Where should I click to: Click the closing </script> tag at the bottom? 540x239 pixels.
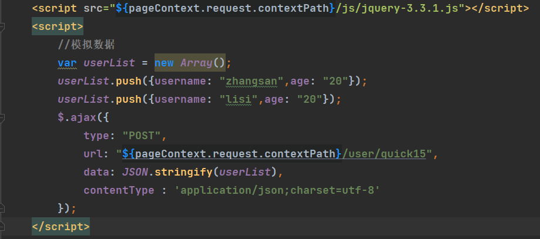(61, 227)
